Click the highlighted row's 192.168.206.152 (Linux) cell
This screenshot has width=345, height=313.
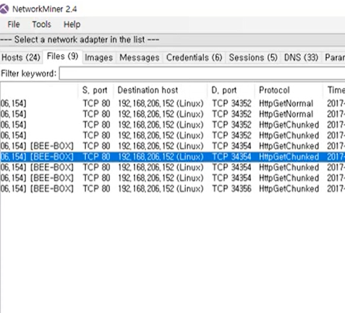[161, 157]
